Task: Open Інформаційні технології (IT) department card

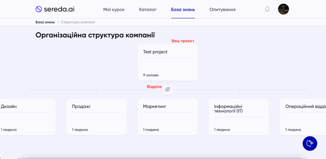Action: tap(239, 117)
